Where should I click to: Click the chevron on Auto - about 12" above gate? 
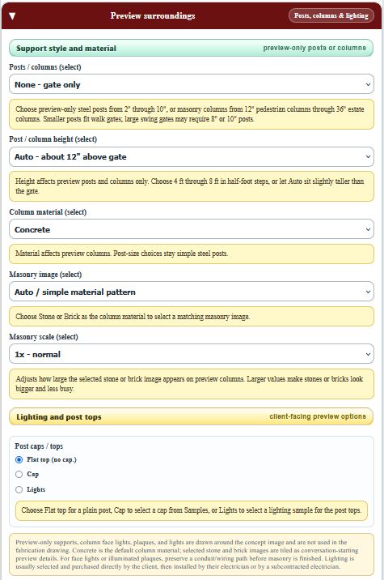368,156
